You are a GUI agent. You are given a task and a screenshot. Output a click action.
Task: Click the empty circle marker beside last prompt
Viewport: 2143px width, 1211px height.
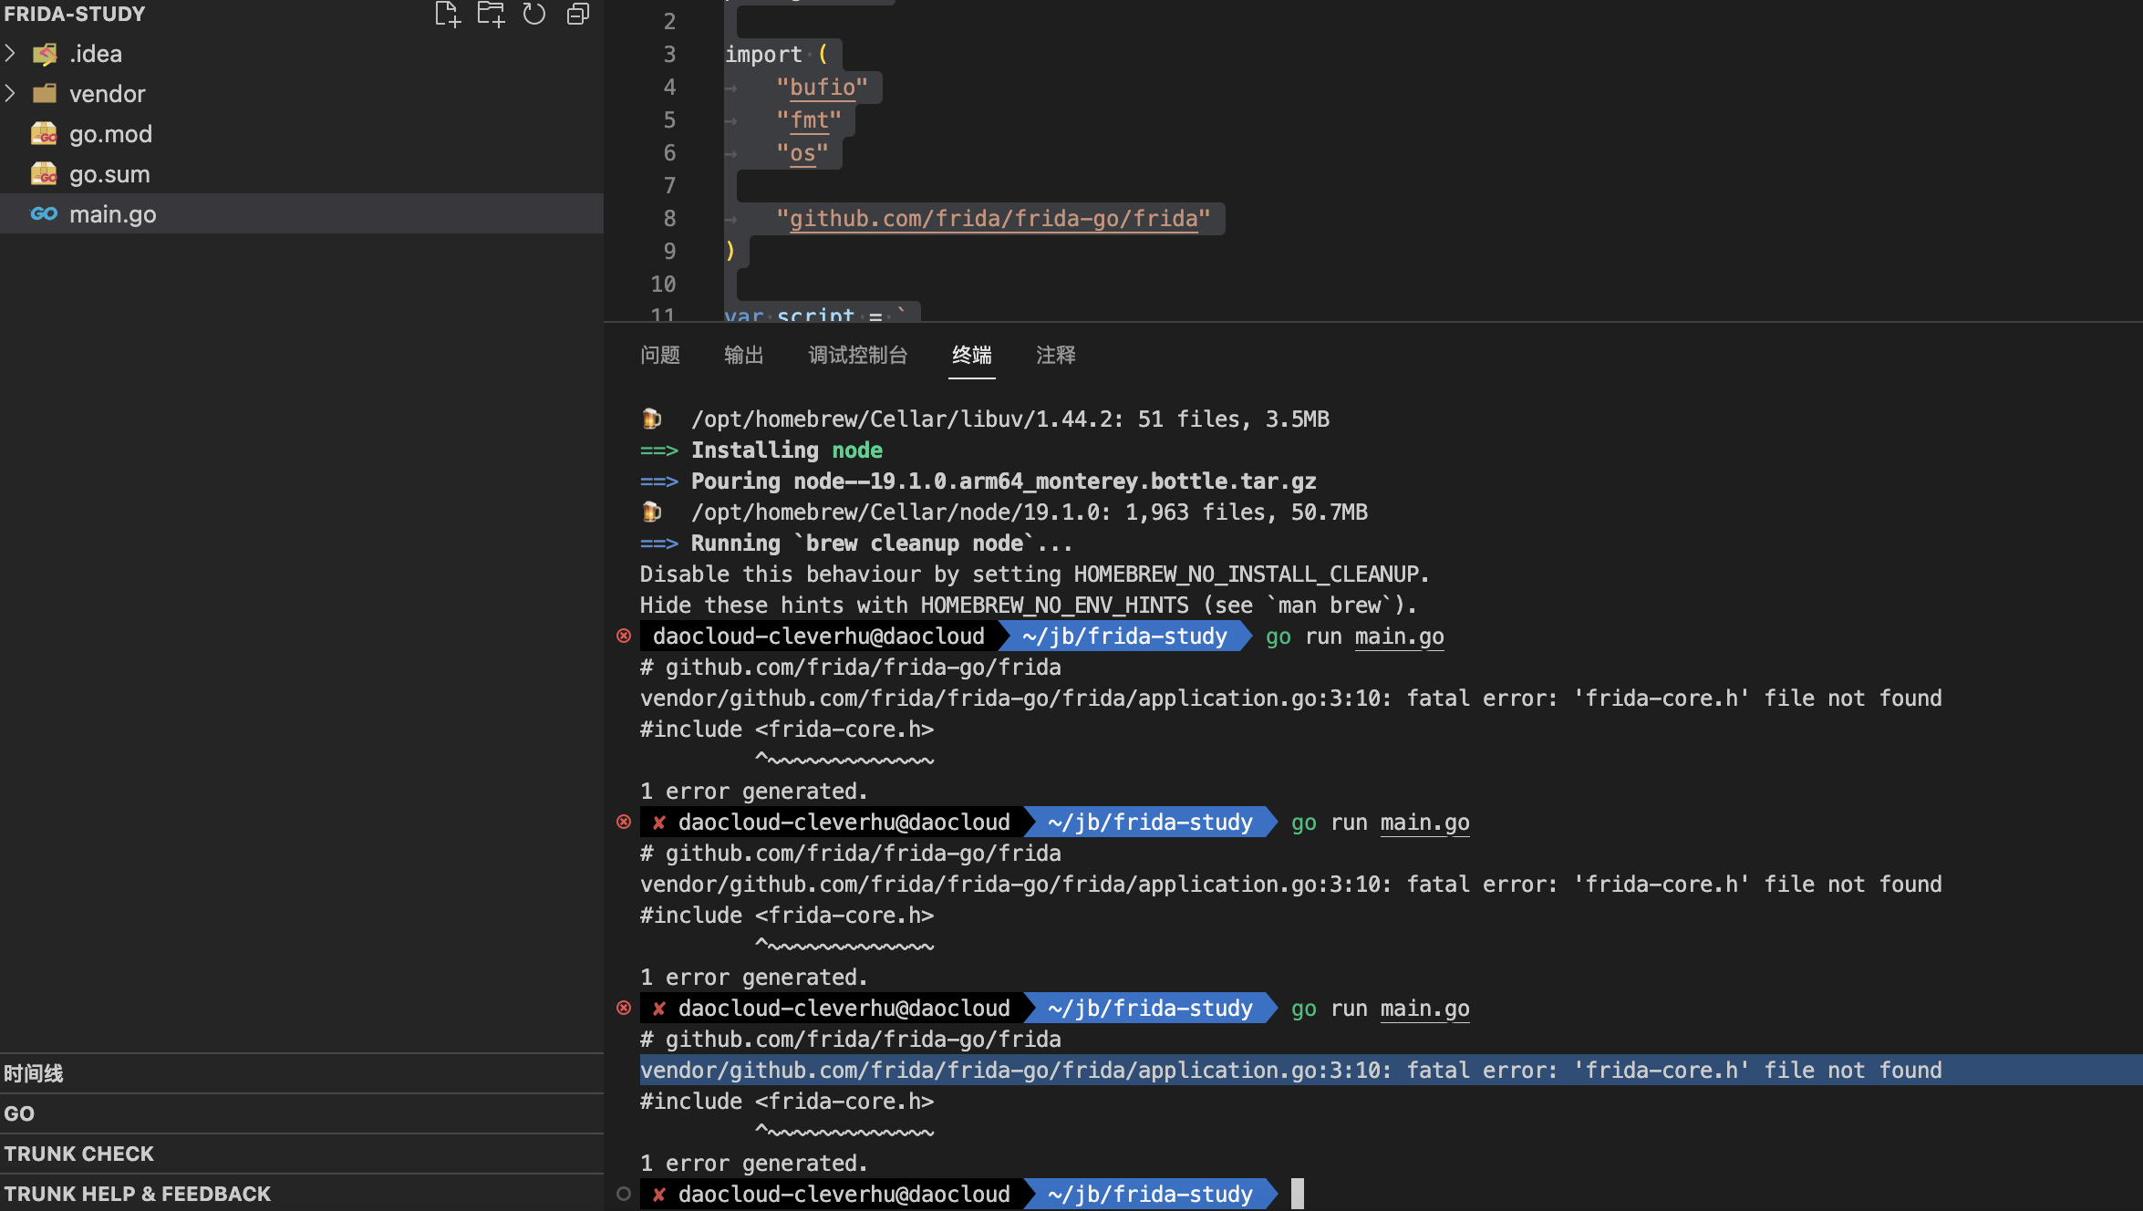pyautogui.click(x=624, y=1194)
